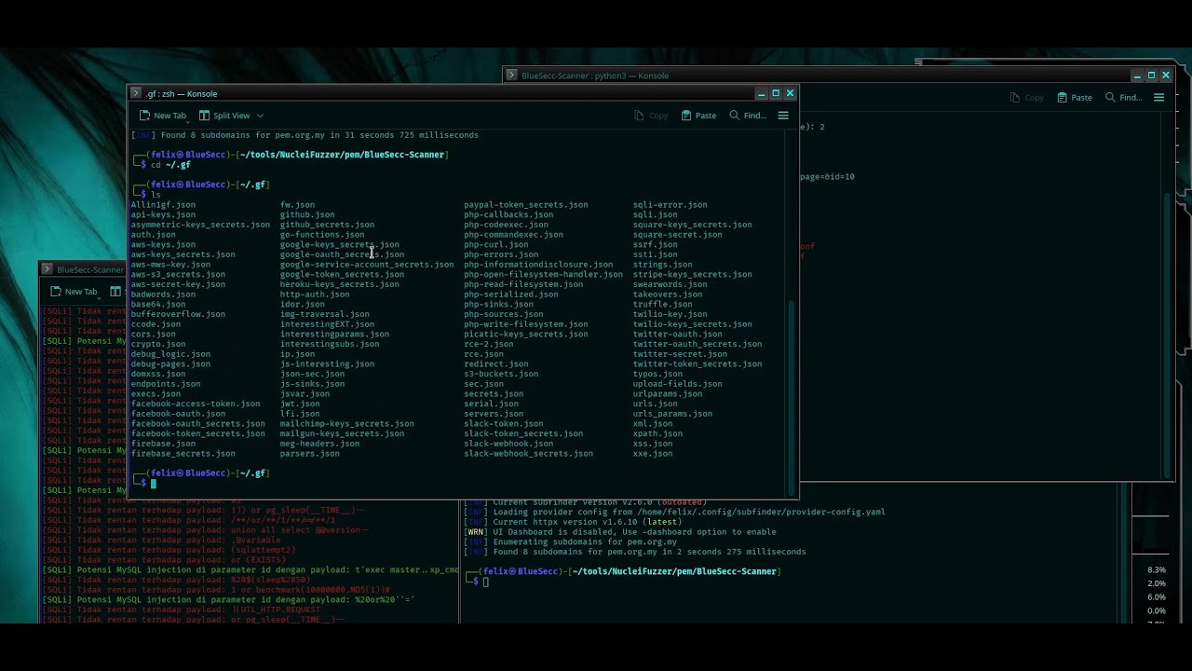Click the asymmetric-keys_secrets.json entry
1192x671 pixels.
click(200, 225)
